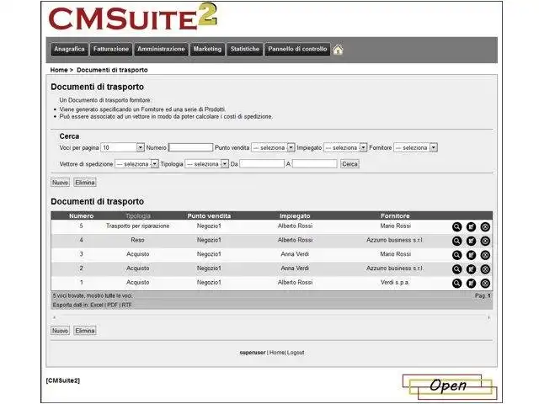Viewport: 539px width, 404px height.
Task: Click footer Home link
Action: click(x=277, y=353)
